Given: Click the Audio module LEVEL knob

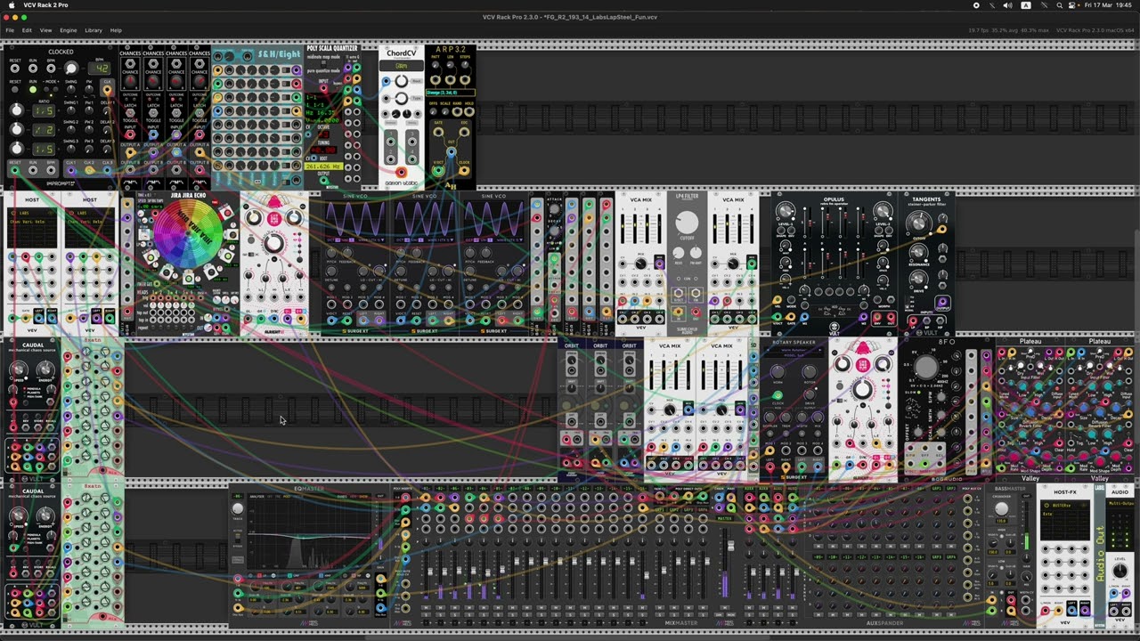Looking at the screenshot, I should (1120, 570).
